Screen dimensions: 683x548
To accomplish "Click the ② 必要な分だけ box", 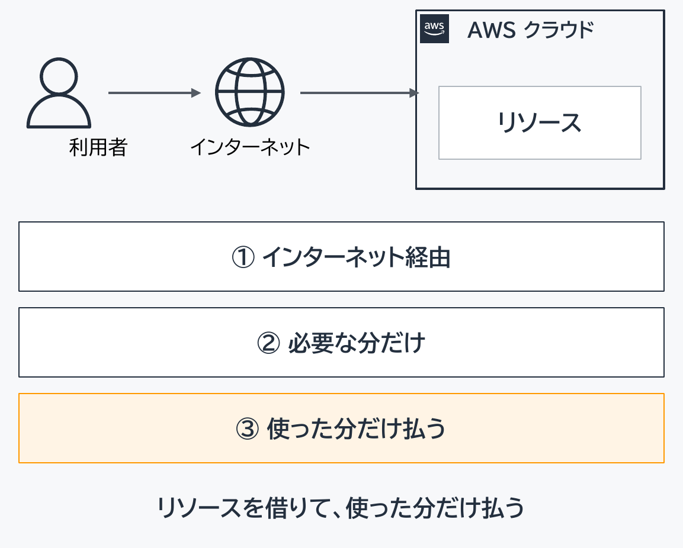I will tap(341, 342).
